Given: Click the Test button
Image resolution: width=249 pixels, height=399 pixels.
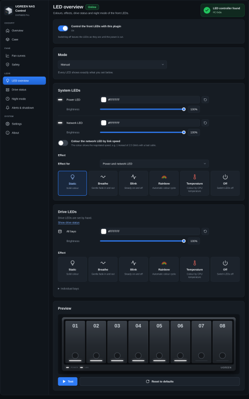Looking at the screenshot, I should click(68, 381).
